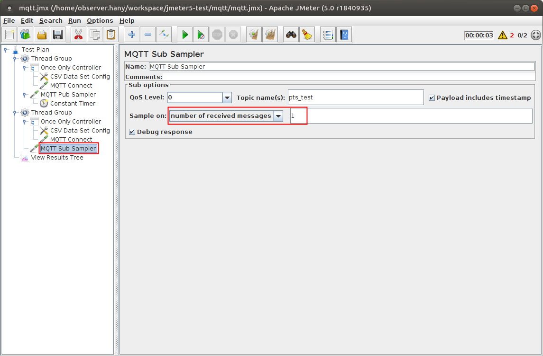Open Search with binoculars icon
This screenshot has width=543, height=356.
click(291, 35)
